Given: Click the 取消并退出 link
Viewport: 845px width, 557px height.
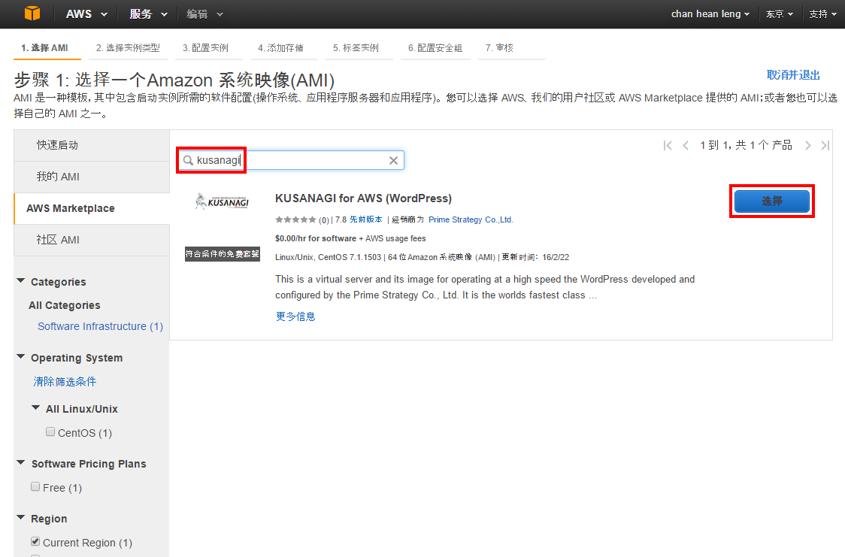Looking at the screenshot, I should click(793, 75).
